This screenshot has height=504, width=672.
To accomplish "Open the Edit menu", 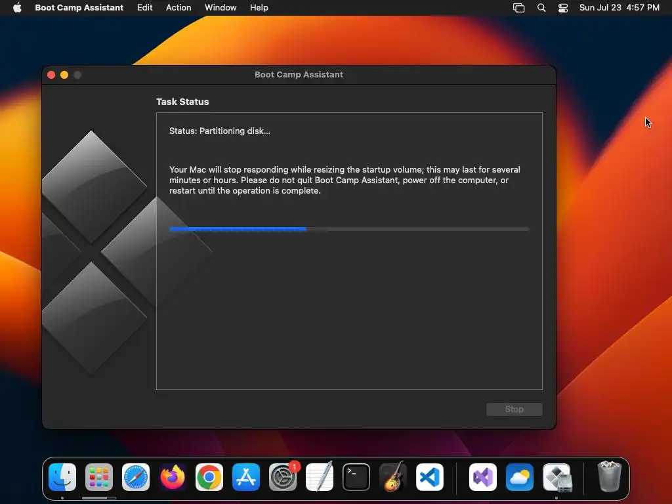I will pos(145,8).
